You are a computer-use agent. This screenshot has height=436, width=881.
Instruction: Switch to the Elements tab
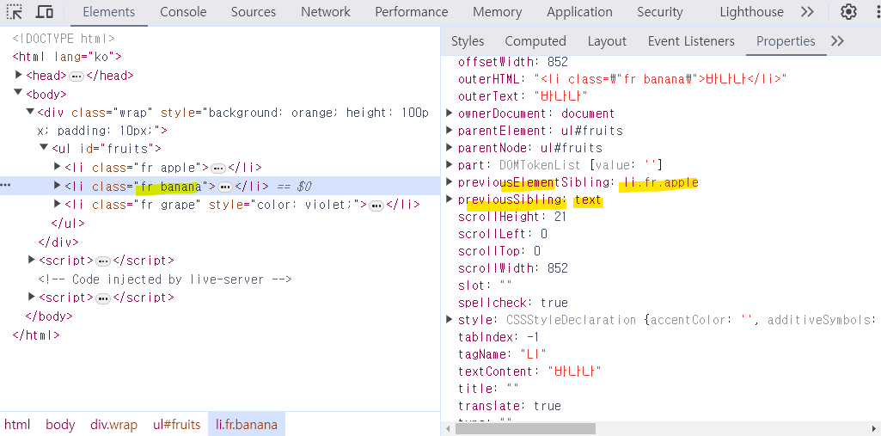tap(109, 12)
